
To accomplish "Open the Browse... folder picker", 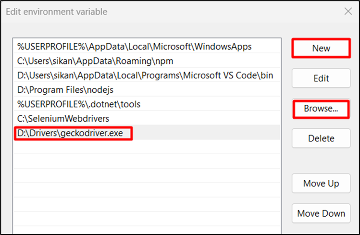I will [321, 109].
